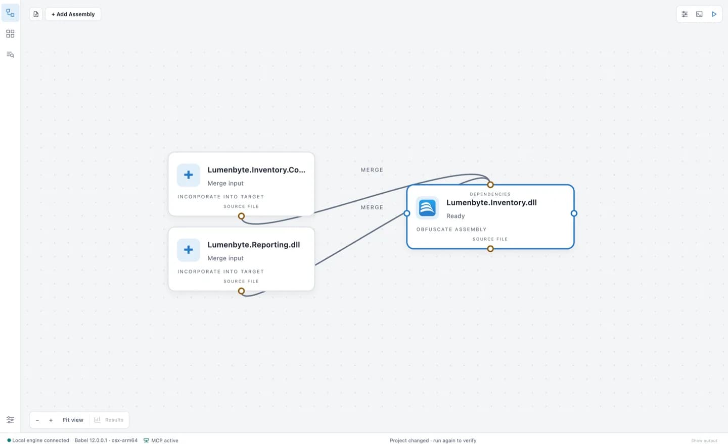Click the Project changed · run again message

433,440
